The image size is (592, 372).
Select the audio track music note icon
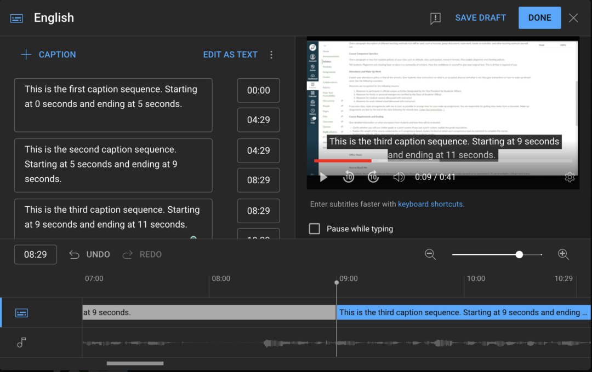coord(21,342)
